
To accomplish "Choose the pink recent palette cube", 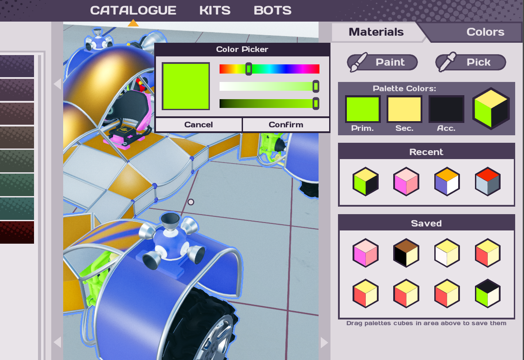I will click(406, 182).
